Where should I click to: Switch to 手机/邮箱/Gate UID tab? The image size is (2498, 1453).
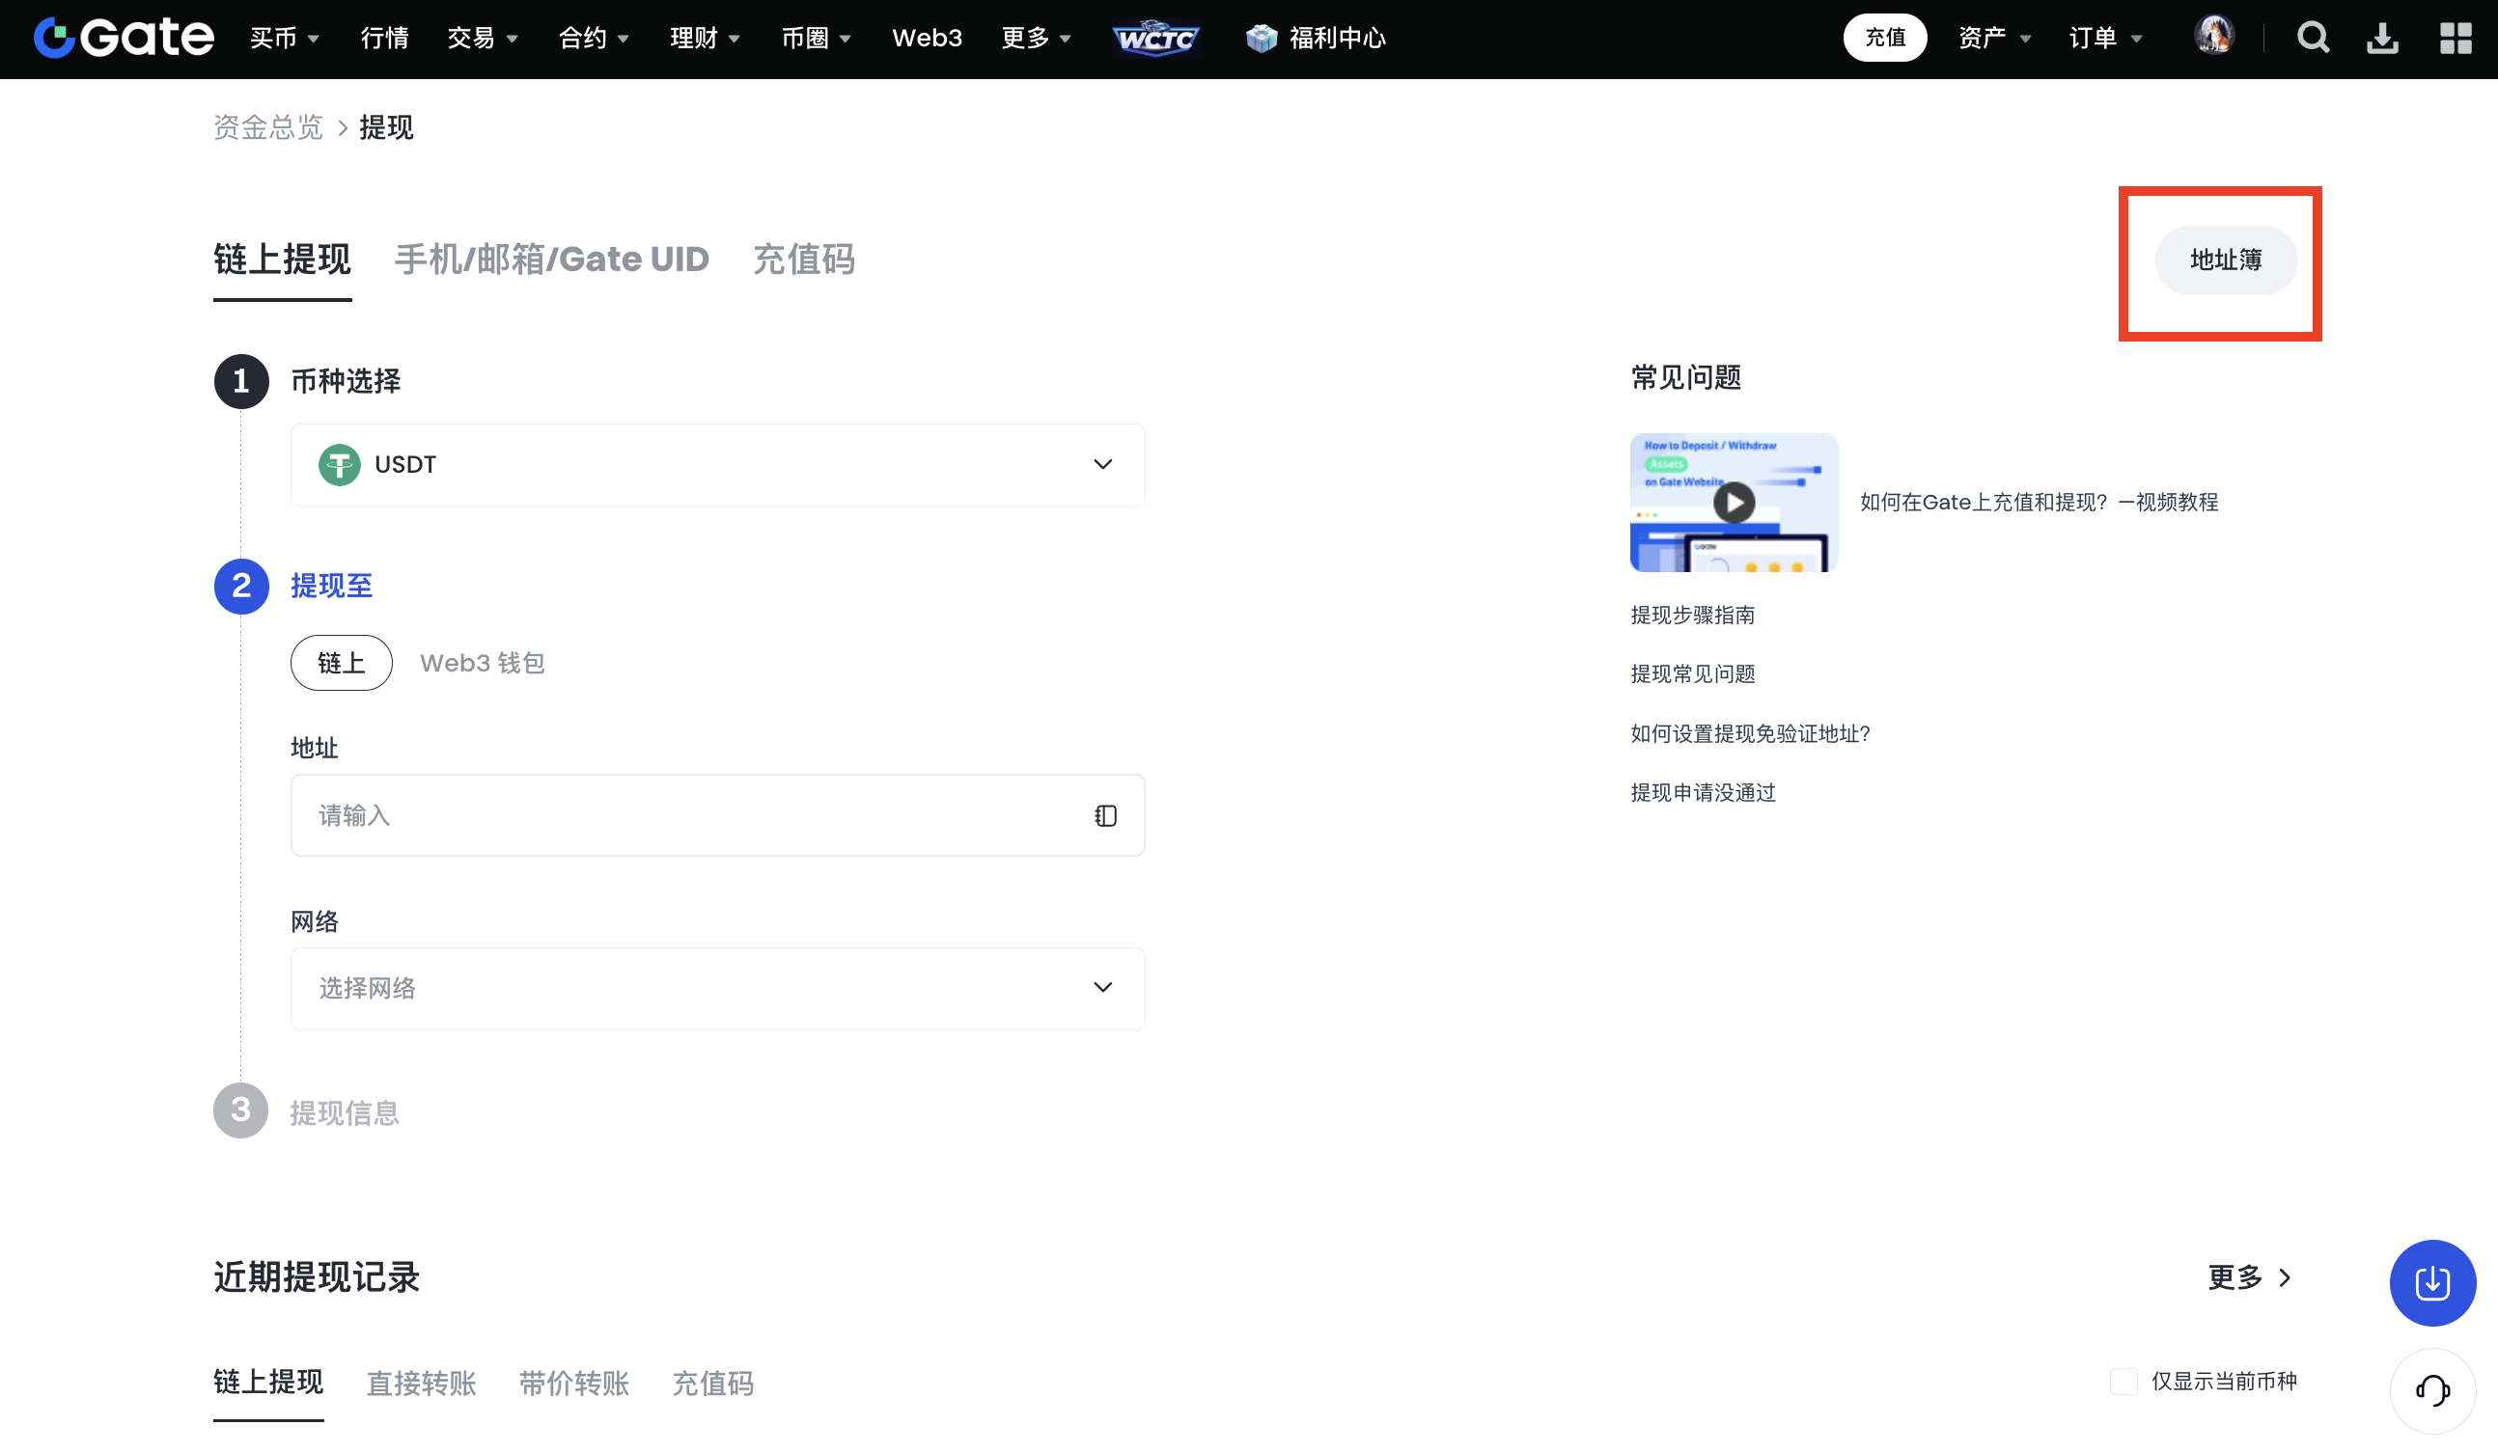pyautogui.click(x=551, y=260)
